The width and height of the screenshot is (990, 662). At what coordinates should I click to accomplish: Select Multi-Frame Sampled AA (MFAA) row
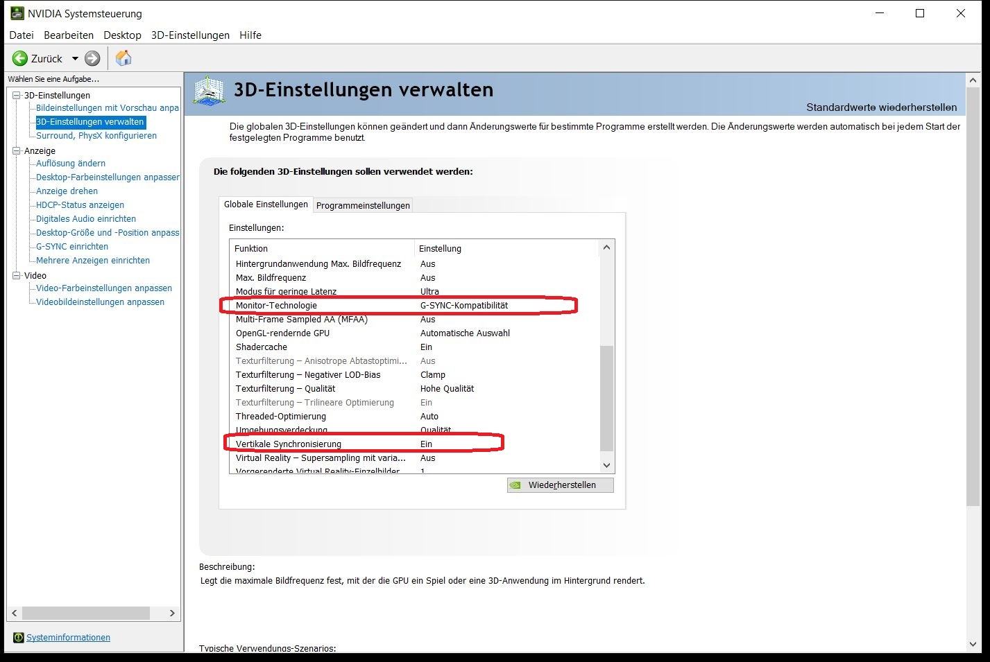pyautogui.click(x=414, y=320)
